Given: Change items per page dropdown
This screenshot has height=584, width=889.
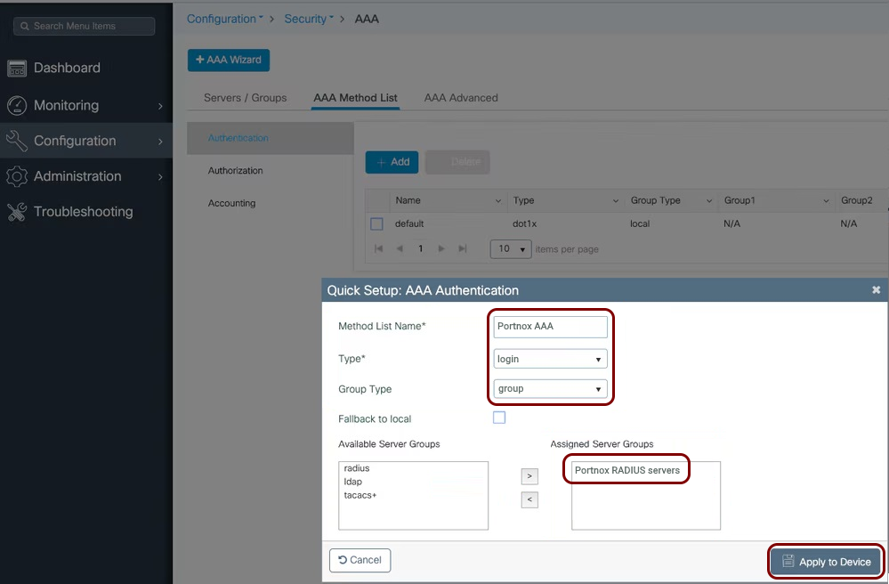Looking at the screenshot, I should point(511,249).
